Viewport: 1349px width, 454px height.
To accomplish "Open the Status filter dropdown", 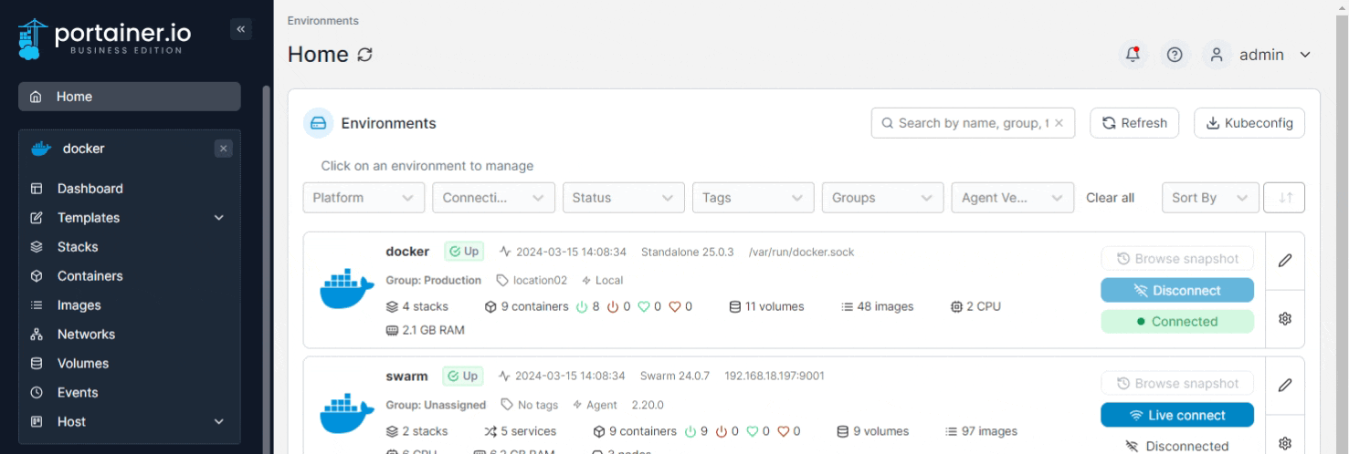I will tap(623, 198).
